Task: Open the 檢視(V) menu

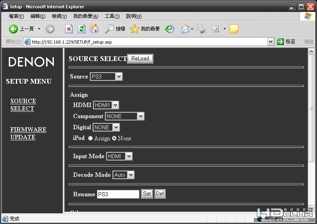Action: 59,16
